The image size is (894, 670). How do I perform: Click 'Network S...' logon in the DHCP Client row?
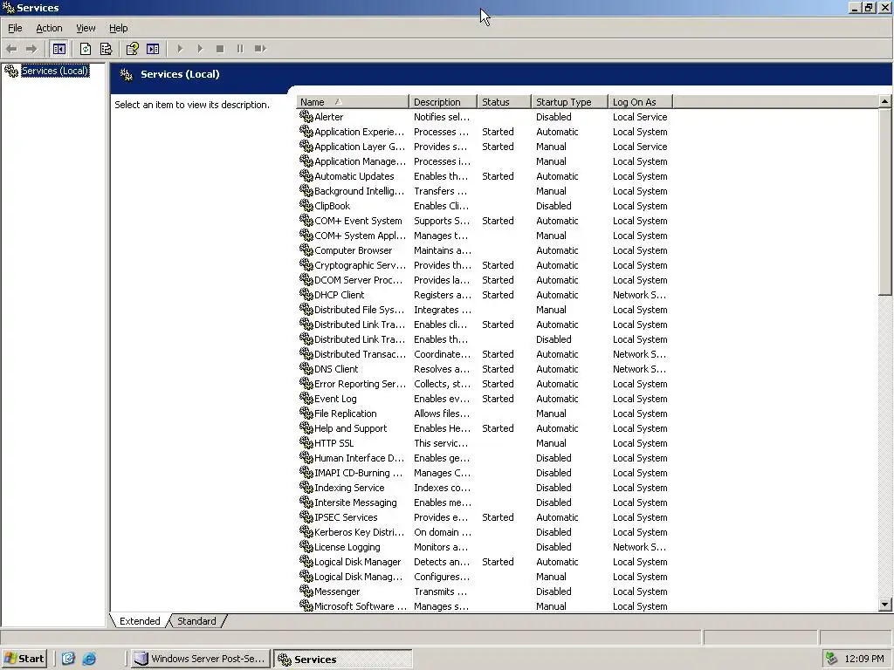tap(639, 295)
